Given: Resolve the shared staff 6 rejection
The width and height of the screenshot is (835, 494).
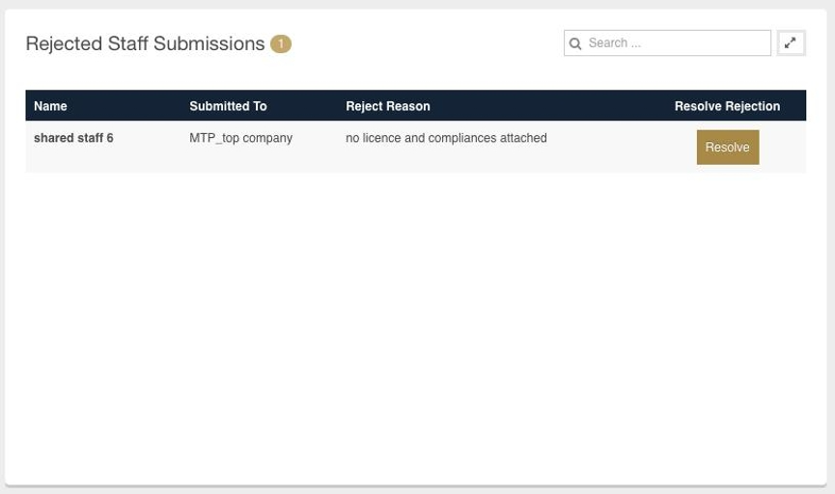Looking at the screenshot, I should (728, 148).
